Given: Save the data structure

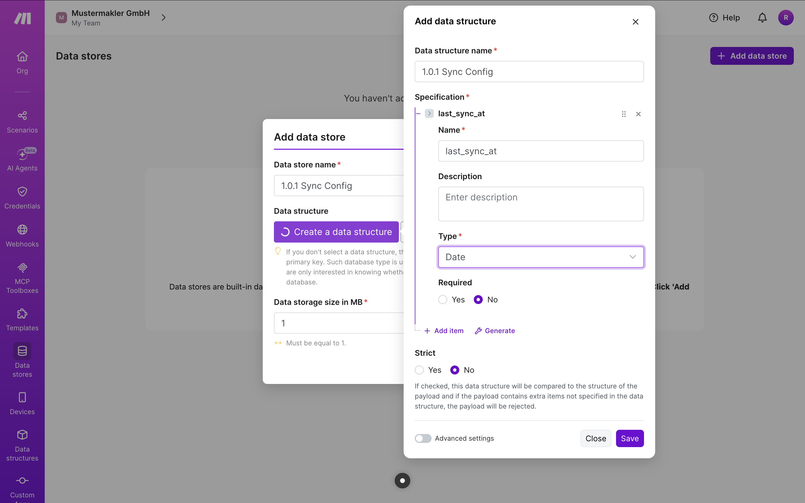Looking at the screenshot, I should pyautogui.click(x=629, y=438).
